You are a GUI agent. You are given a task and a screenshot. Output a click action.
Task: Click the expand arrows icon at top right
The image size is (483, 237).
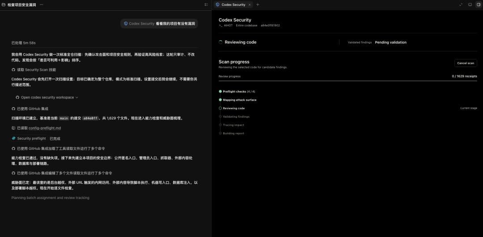pos(461,4)
